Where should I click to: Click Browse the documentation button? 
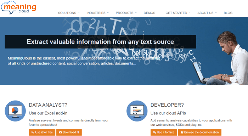pos(200,132)
